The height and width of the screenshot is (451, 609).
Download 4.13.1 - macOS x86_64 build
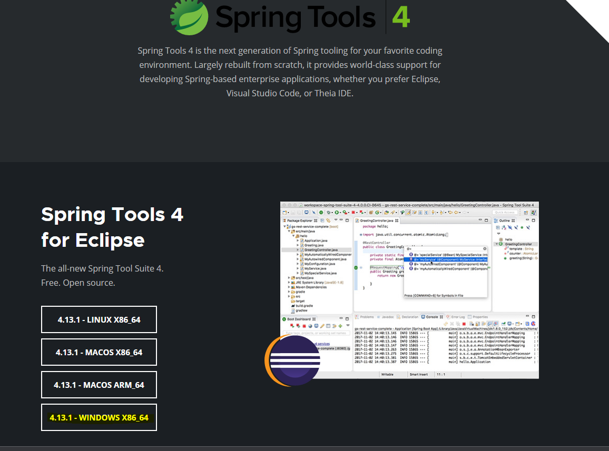point(99,352)
